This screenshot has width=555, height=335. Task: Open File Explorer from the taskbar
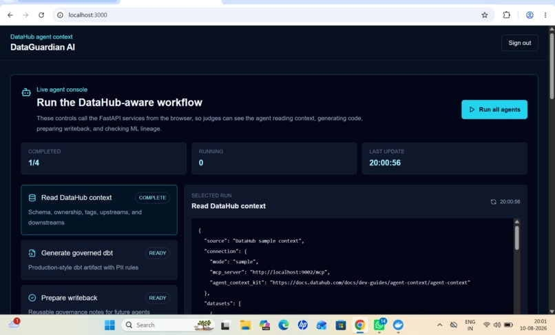click(245, 325)
